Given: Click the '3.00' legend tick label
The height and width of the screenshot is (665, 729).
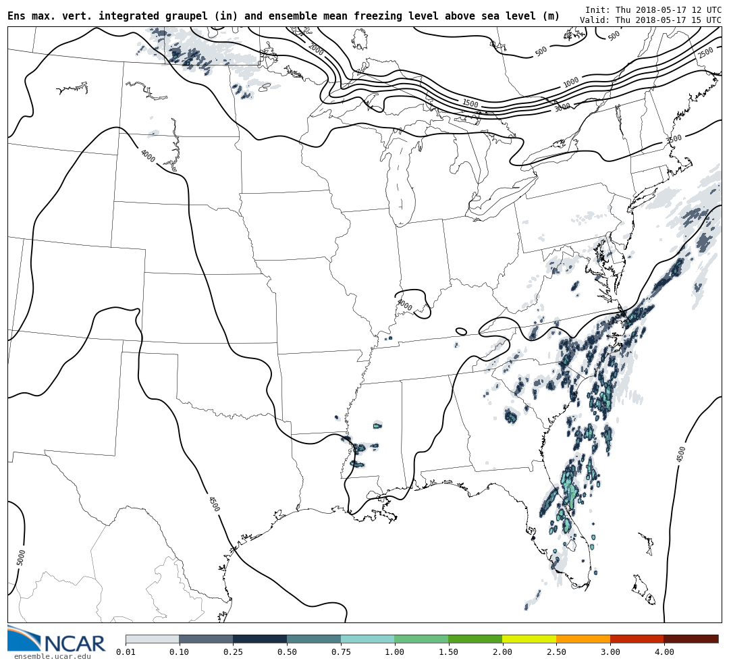Looking at the screenshot, I should pos(610,652).
